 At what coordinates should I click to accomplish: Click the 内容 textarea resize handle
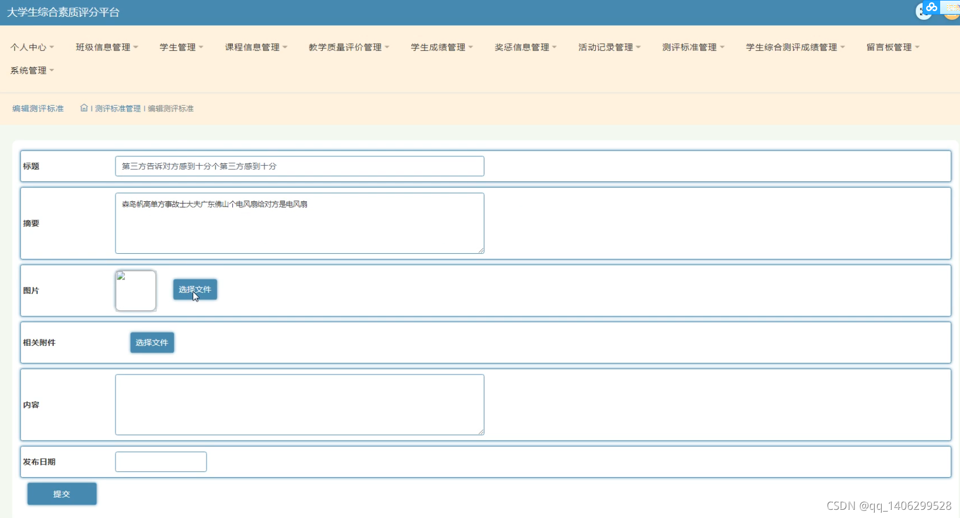pyautogui.click(x=481, y=432)
